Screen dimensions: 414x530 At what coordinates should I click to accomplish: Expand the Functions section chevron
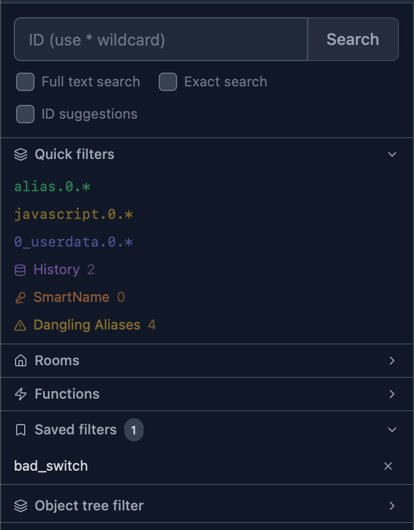click(392, 394)
